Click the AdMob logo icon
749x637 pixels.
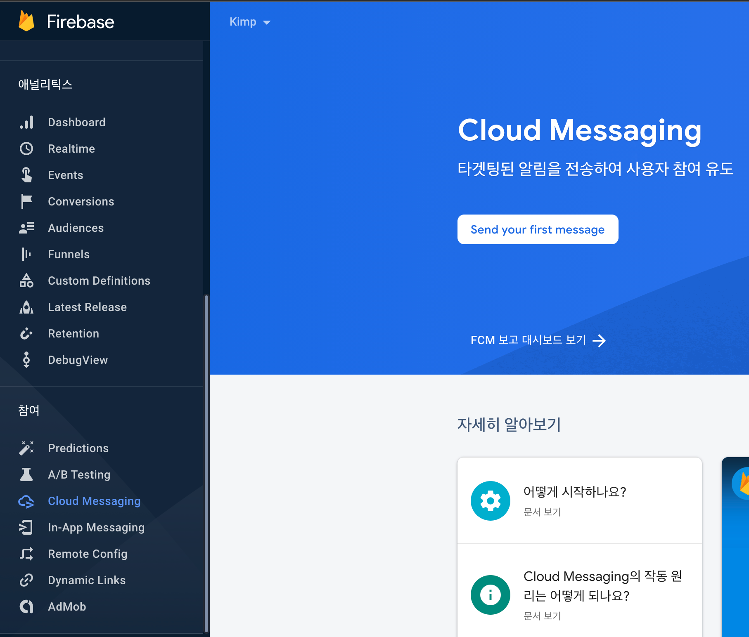point(26,606)
